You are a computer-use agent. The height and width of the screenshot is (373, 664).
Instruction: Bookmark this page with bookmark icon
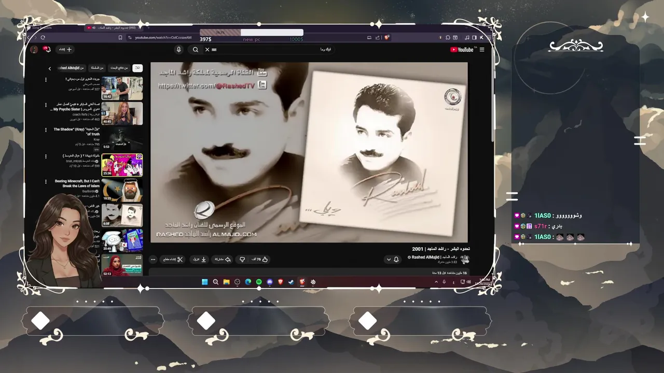pyautogui.click(x=121, y=37)
